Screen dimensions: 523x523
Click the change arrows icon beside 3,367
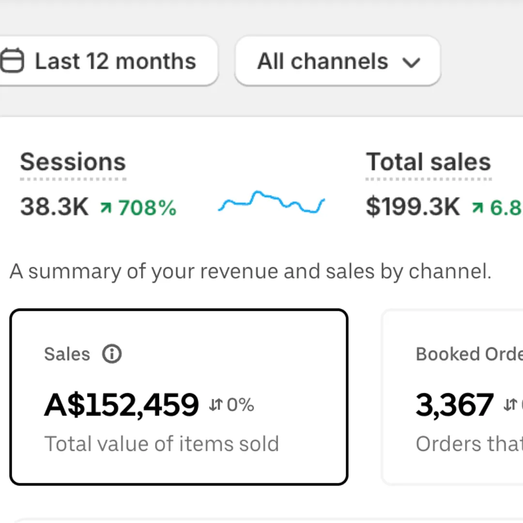(x=510, y=405)
